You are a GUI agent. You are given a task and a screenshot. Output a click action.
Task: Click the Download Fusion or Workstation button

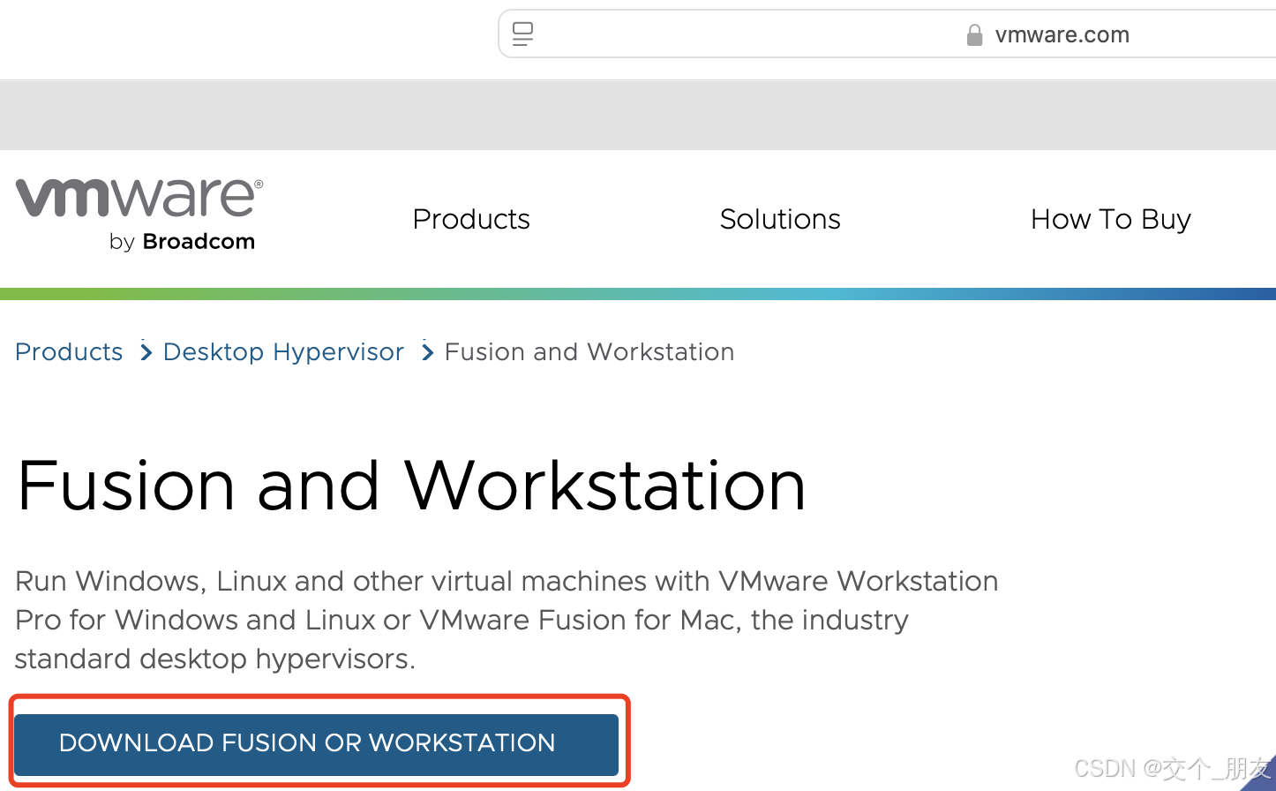316,743
